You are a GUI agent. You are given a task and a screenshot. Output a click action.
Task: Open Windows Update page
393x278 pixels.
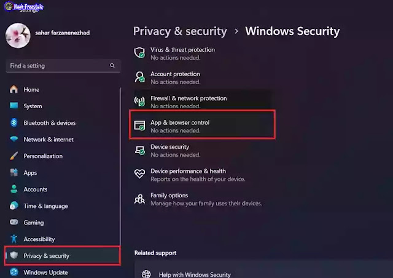(x=62, y=272)
